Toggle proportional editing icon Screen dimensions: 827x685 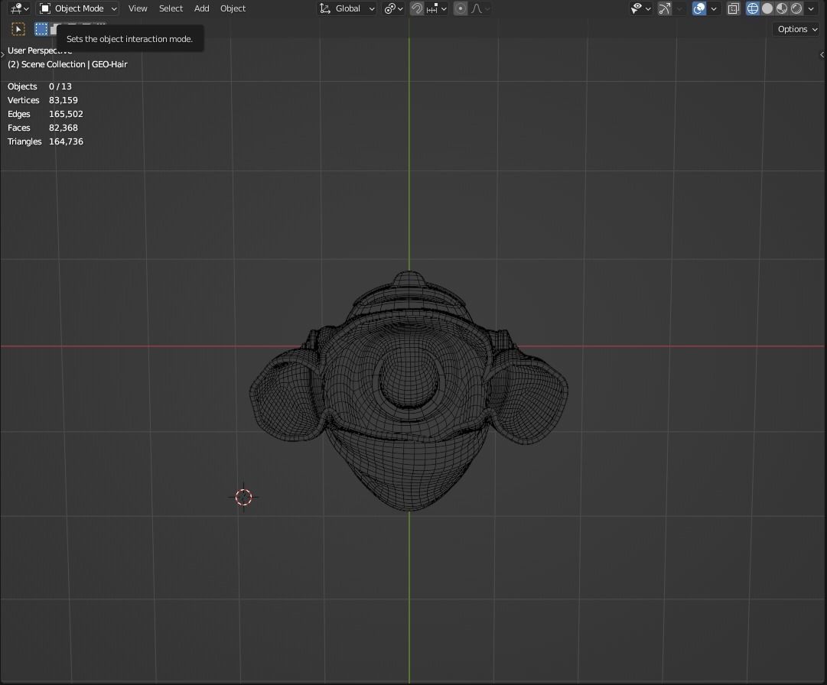[x=460, y=8]
